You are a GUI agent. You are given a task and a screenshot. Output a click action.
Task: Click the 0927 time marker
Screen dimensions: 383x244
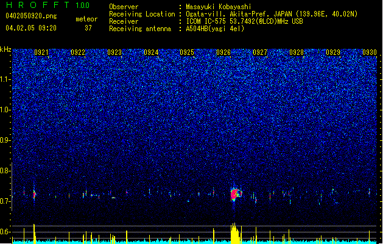coord(260,52)
